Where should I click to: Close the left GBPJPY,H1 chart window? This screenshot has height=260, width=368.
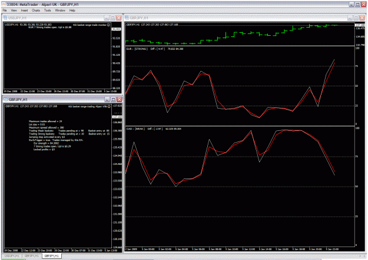[x=120, y=99]
